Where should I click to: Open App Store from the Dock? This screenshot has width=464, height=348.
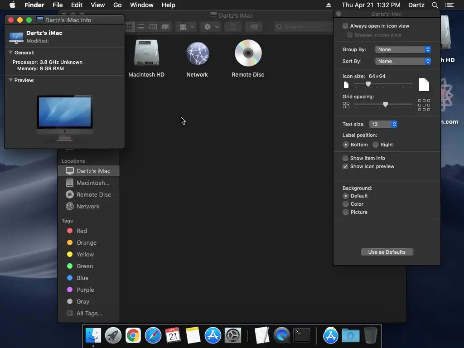pyautogui.click(x=213, y=335)
